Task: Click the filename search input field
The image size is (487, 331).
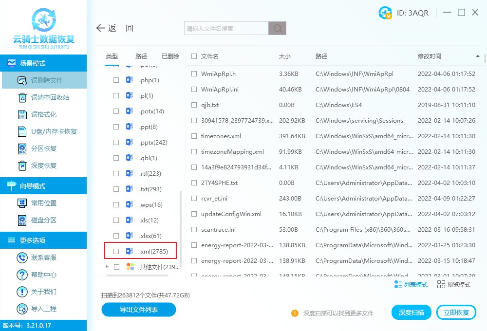Action: (x=225, y=28)
